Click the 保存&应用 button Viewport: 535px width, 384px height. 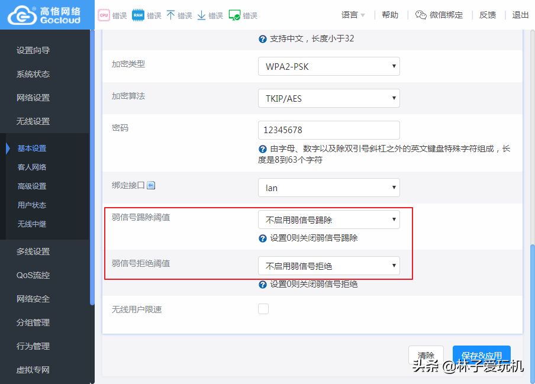coord(481,356)
